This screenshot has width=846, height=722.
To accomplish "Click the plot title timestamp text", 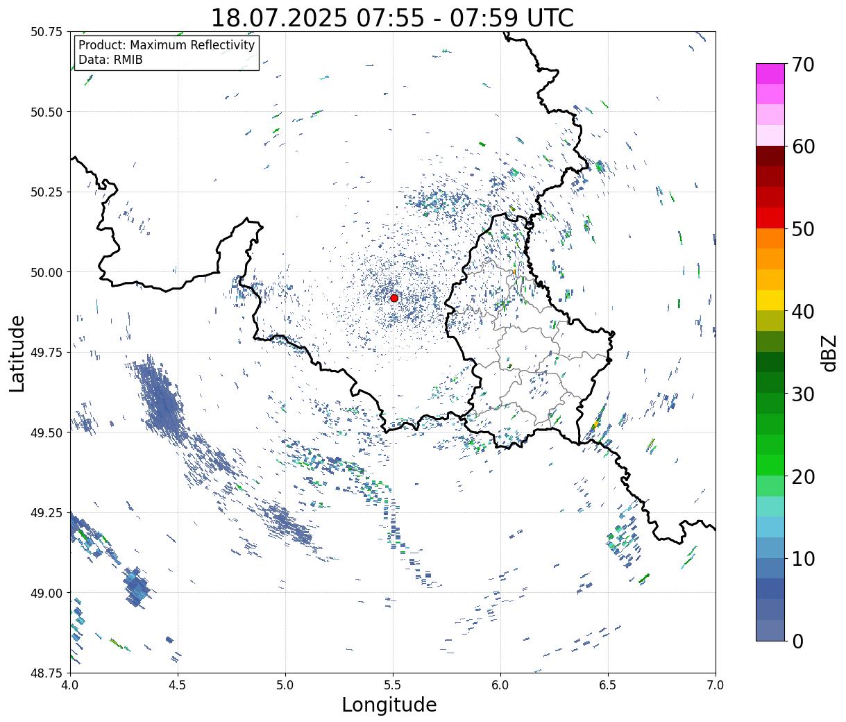I will [392, 17].
